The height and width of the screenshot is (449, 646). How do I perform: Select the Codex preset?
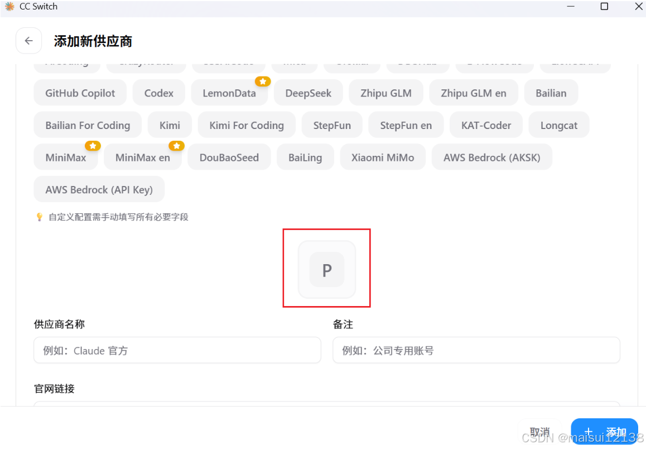[158, 93]
